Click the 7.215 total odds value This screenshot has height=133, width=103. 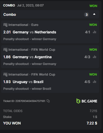coord(93,111)
